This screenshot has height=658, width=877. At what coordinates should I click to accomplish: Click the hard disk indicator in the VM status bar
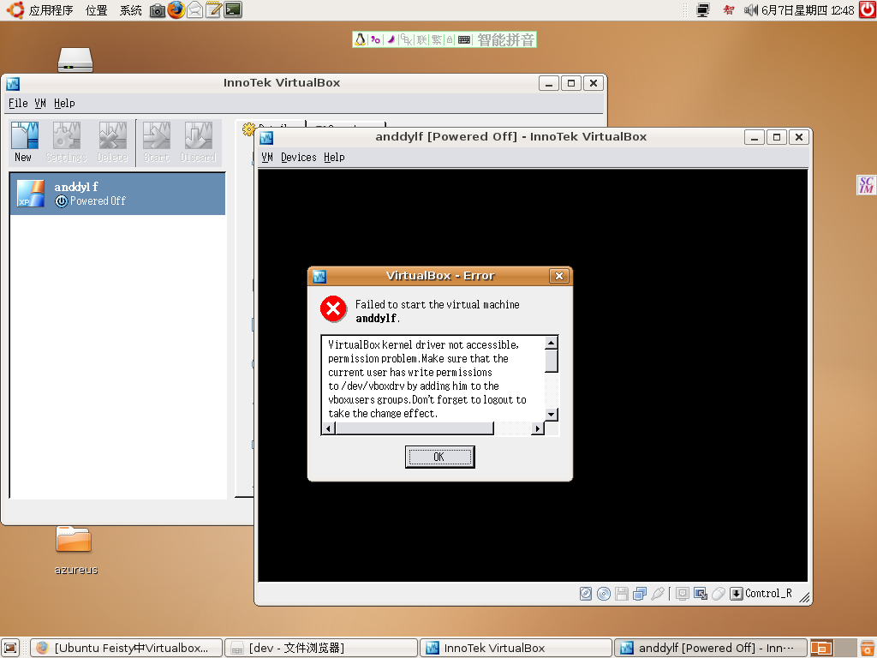click(x=586, y=594)
